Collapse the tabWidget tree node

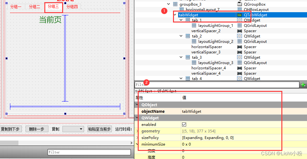point(175,15)
